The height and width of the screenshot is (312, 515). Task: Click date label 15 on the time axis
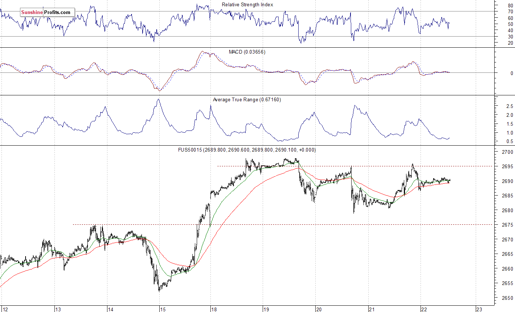163,309
